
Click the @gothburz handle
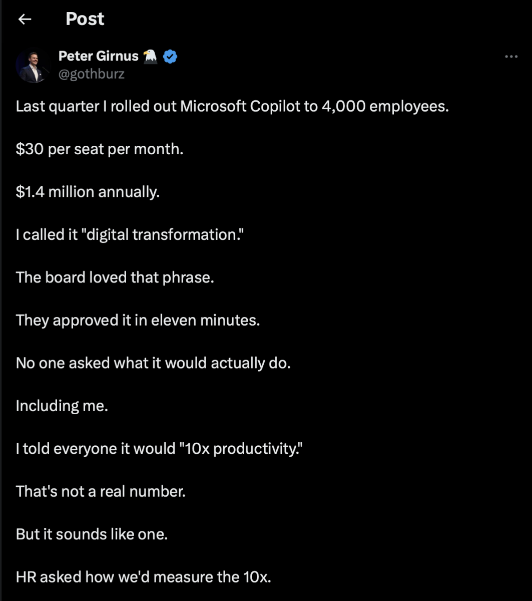pos(92,74)
